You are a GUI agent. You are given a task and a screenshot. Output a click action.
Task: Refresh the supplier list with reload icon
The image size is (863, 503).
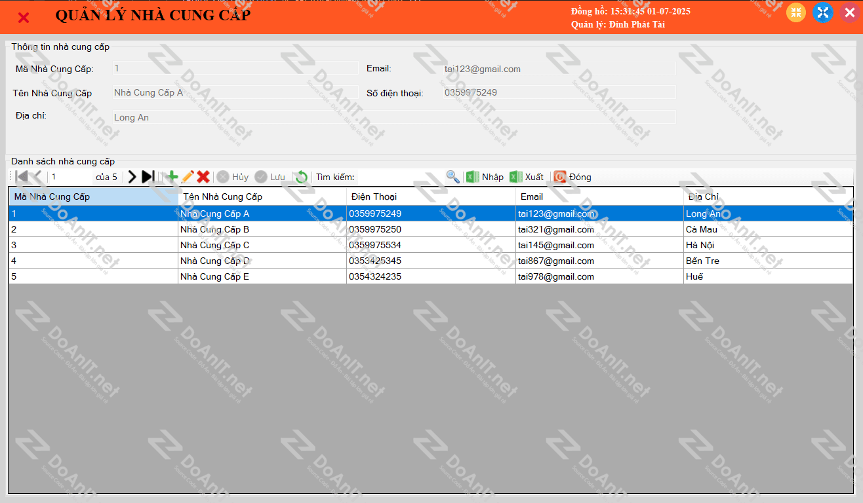(301, 177)
